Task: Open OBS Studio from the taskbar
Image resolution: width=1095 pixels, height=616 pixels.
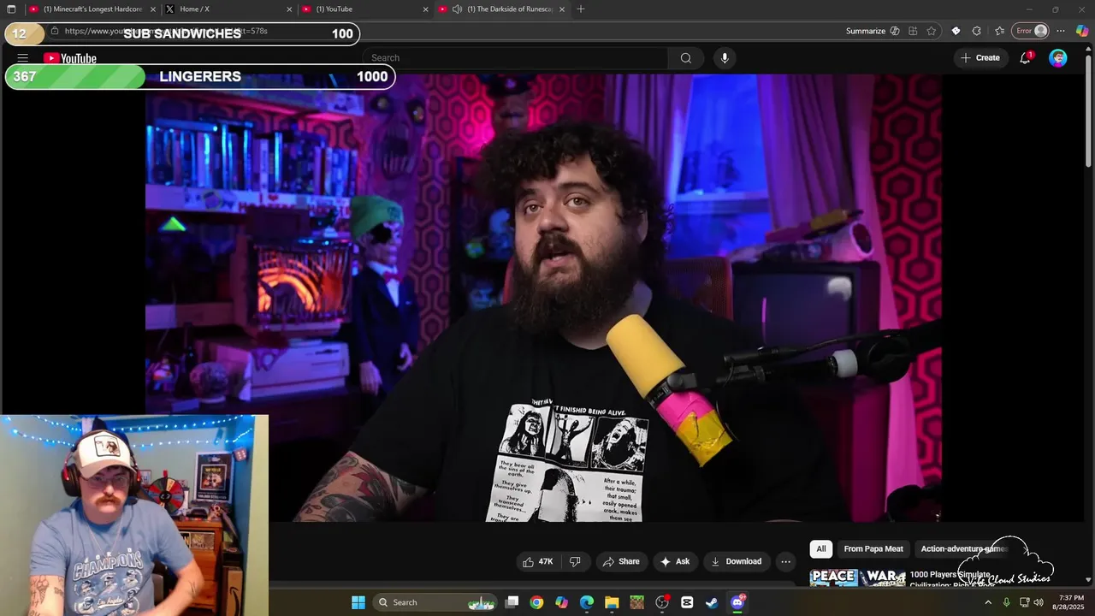Action: [x=662, y=602]
